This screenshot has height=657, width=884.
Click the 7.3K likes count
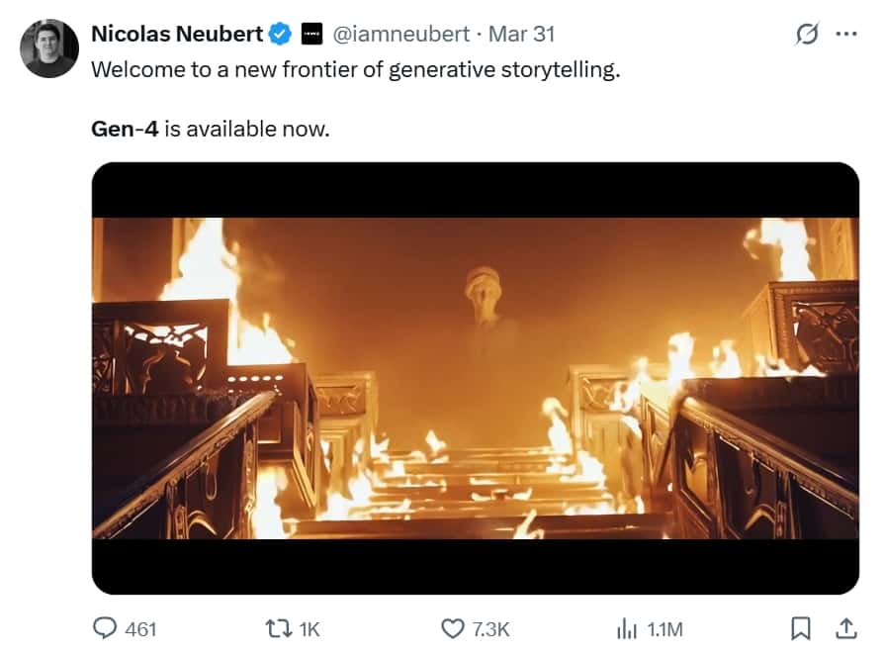pos(490,629)
